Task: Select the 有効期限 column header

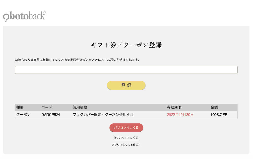Action: (174, 107)
